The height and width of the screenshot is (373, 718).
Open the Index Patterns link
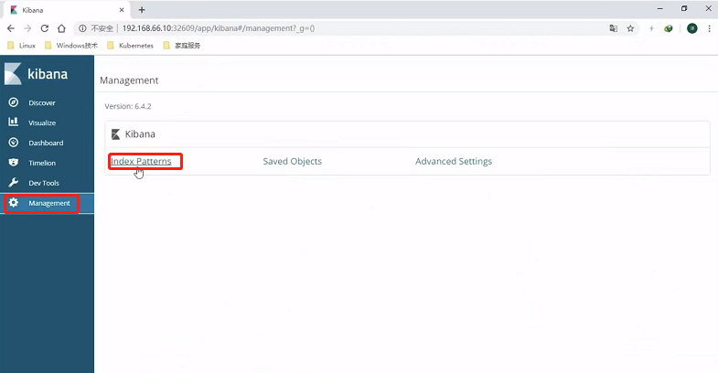click(141, 161)
